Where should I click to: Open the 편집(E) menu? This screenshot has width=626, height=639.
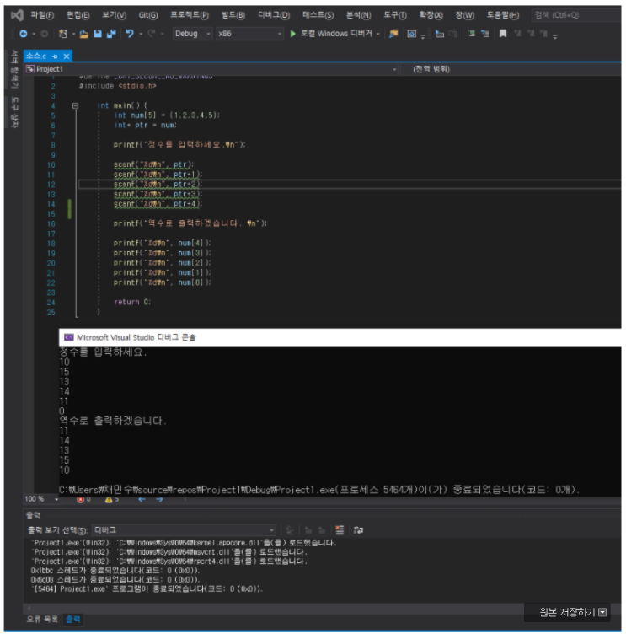(x=78, y=15)
